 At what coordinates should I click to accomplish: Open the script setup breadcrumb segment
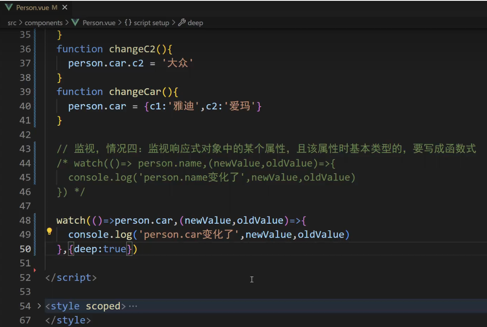(151, 23)
